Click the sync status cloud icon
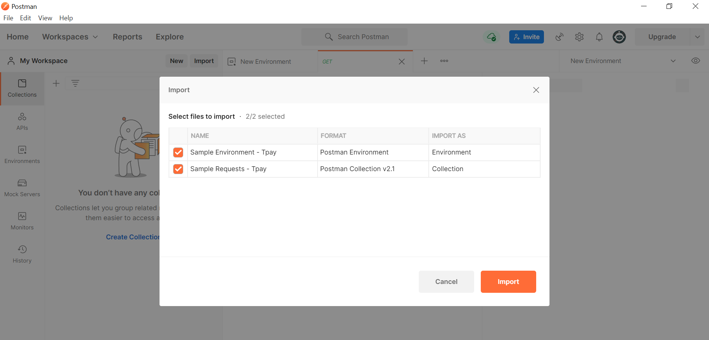The image size is (709, 340). click(x=491, y=37)
